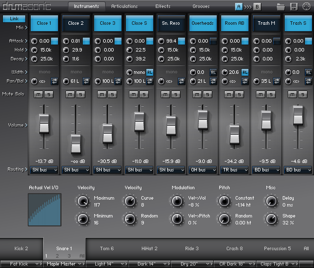Click the Close 2 pan swap icon

(86, 81)
